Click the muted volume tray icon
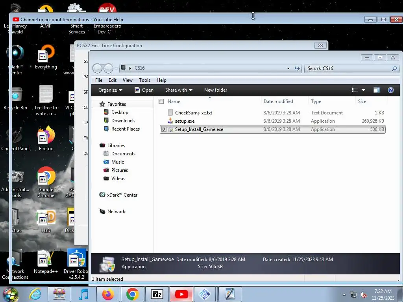The height and width of the screenshot is (302, 403). pos(363,295)
